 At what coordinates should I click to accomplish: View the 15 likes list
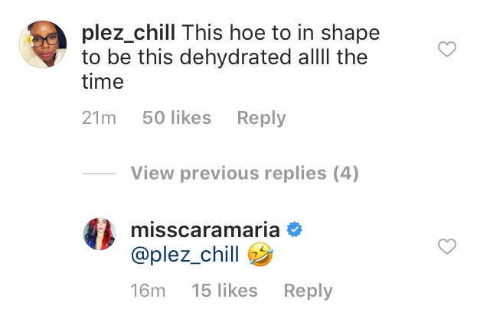click(224, 291)
